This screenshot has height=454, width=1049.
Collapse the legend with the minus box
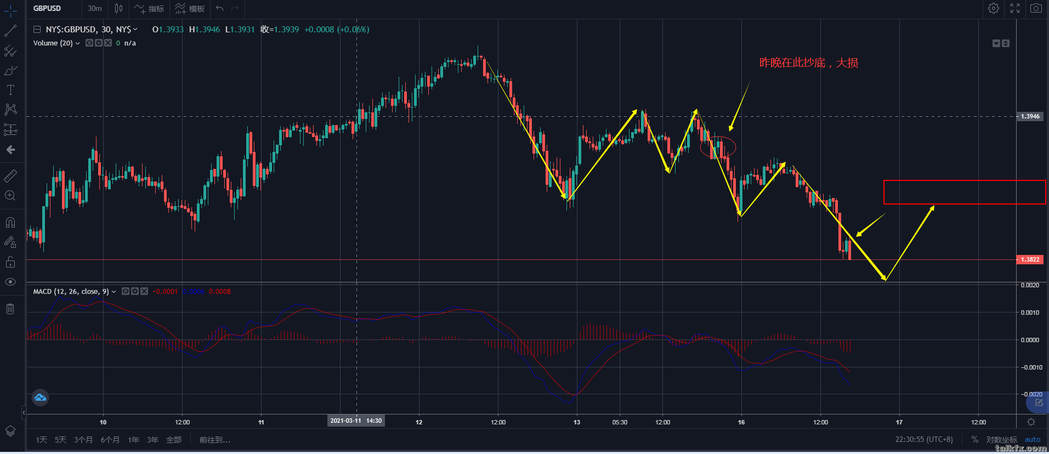coord(37,30)
